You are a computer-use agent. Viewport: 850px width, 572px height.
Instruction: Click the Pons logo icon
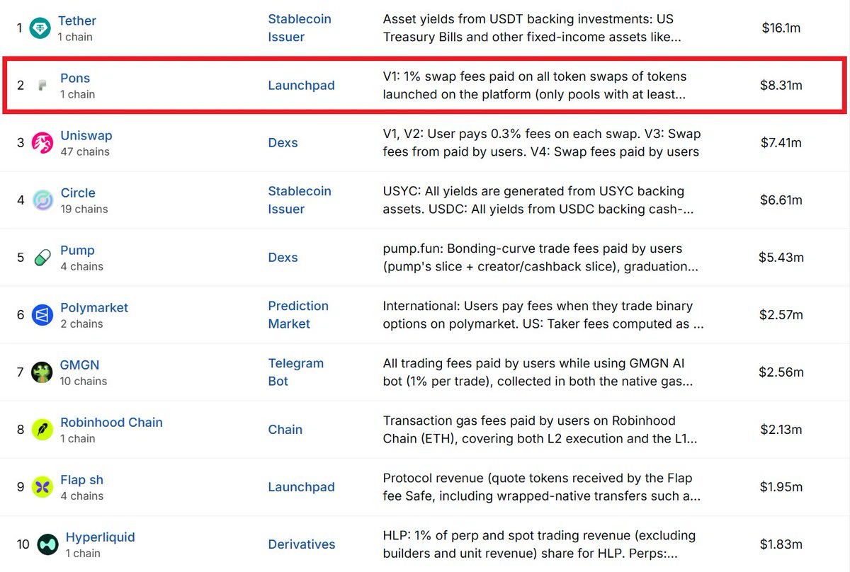point(42,86)
